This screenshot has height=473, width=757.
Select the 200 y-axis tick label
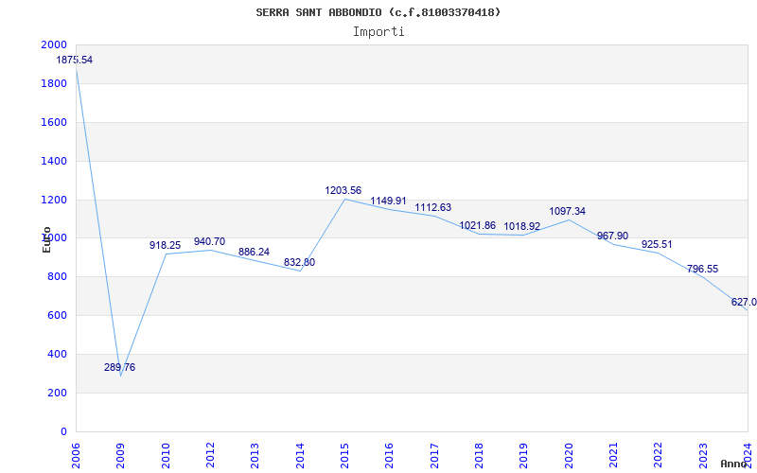(x=58, y=393)
